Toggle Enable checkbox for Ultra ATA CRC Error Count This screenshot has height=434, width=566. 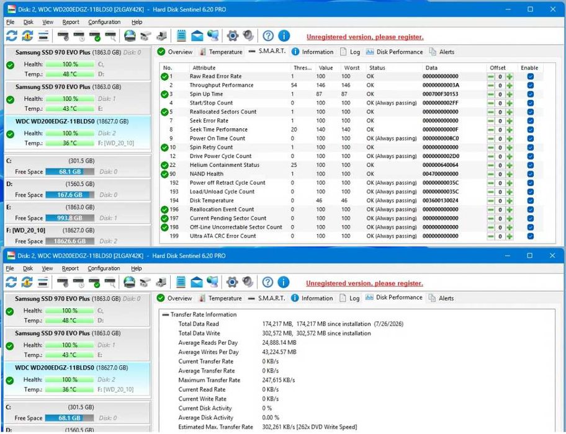click(530, 236)
